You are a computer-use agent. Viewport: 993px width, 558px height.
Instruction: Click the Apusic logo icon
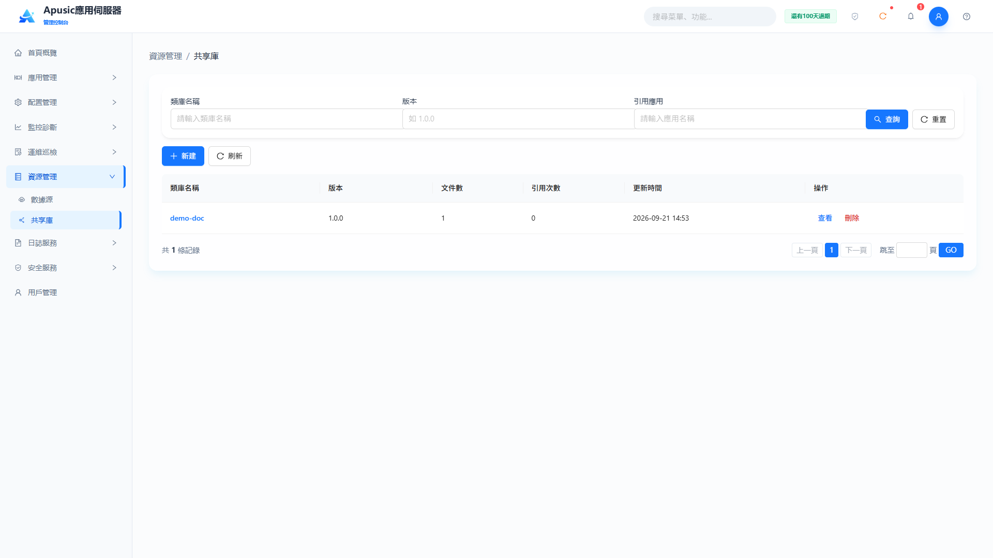tap(27, 16)
